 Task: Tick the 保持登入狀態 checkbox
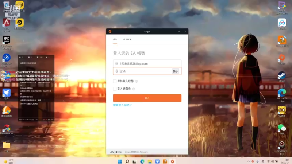[115, 81]
